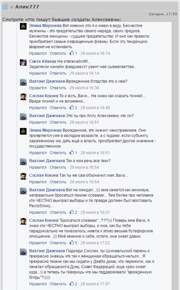Viewport: 180px width, 290px height.
Task: Click the online status dot next to Алик777
Action: tap(12, 7)
